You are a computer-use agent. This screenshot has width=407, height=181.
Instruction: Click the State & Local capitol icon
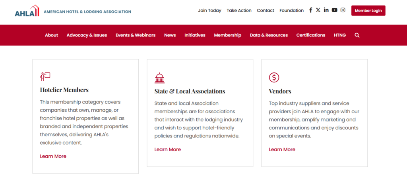pyautogui.click(x=160, y=78)
